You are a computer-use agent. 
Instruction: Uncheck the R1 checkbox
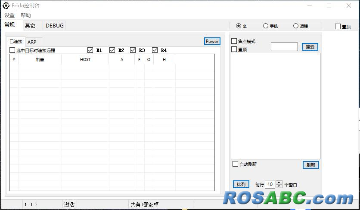pyautogui.click(x=90, y=50)
